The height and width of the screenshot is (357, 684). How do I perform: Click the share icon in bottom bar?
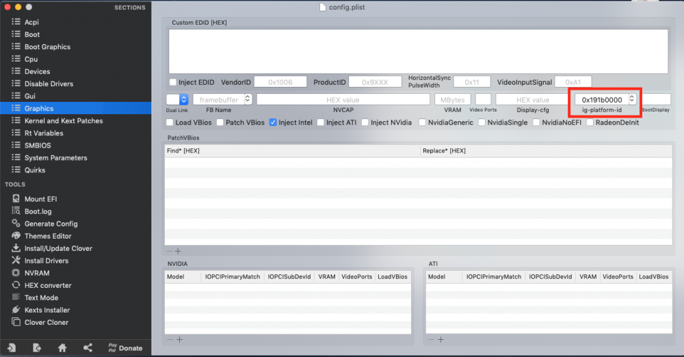(x=88, y=348)
